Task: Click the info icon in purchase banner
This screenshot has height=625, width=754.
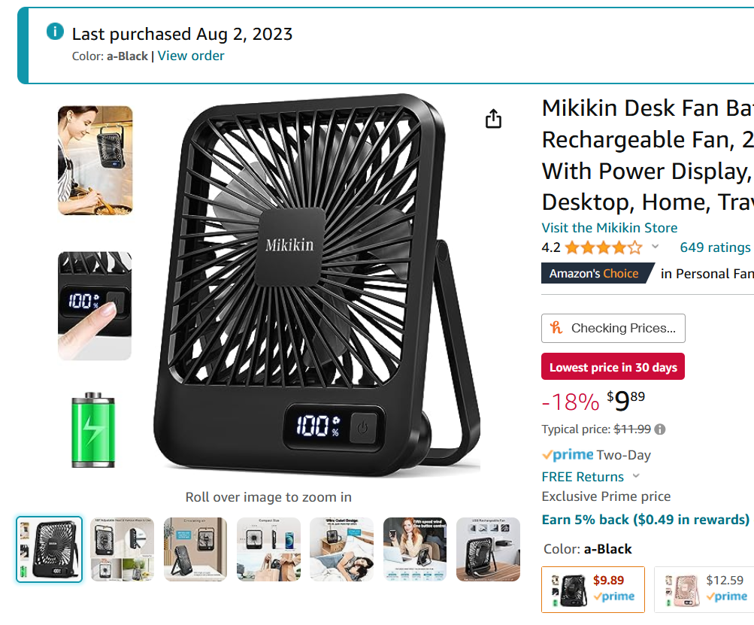Action: (55, 32)
